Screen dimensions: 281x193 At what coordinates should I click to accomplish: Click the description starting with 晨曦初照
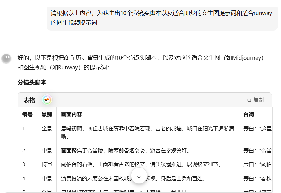tap(147, 132)
